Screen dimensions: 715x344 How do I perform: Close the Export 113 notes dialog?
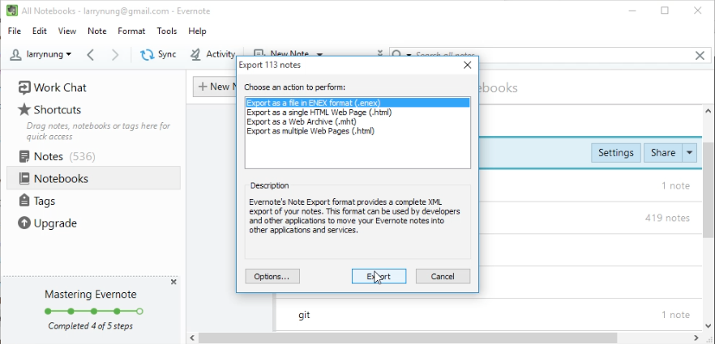pos(468,65)
